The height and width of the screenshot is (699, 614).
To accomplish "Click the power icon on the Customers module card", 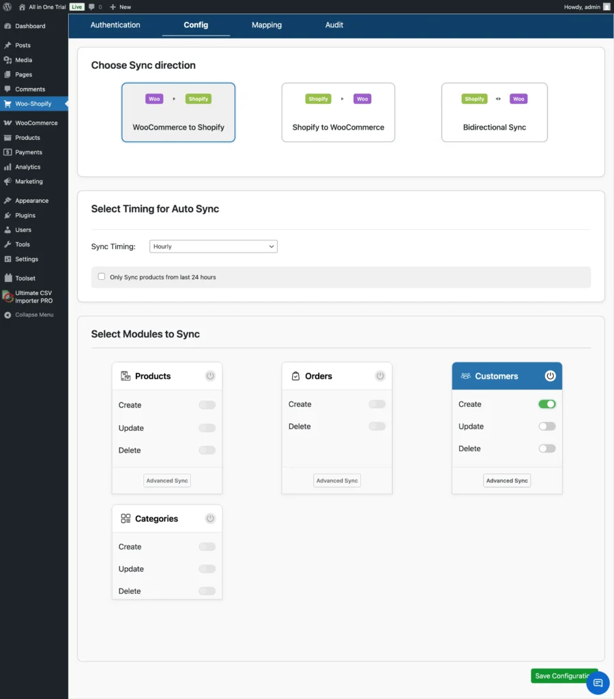I will 549,375.
